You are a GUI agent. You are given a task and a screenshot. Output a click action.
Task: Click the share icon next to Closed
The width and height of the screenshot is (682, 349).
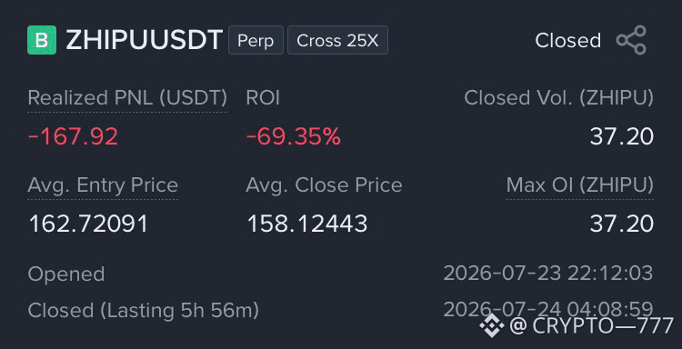click(x=631, y=40)
